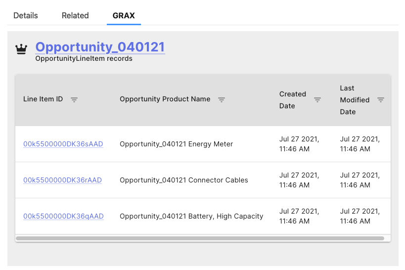Image resolution: width=405 pixels, height=270 pixels.
Task: Select the GRAX tab
Action: (x=124, y=15)
